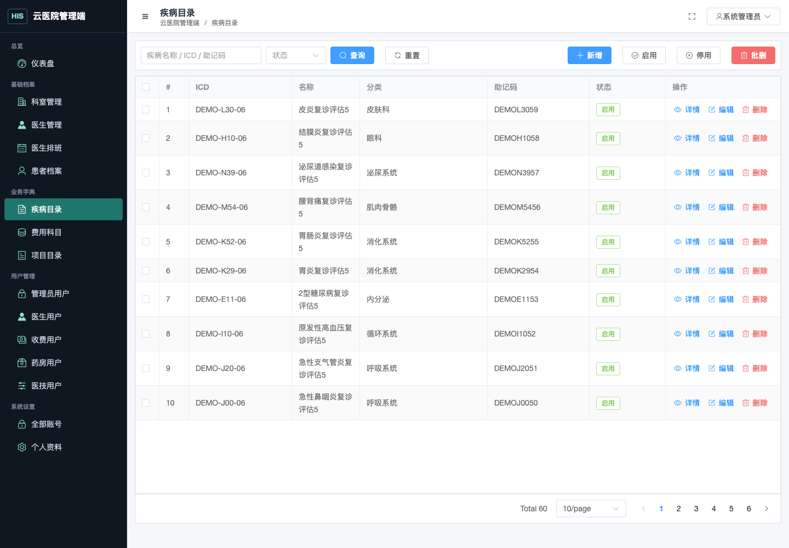Click the 全部账号 lock icon
Screen dimensions: 789x548
tap(22, 424)
